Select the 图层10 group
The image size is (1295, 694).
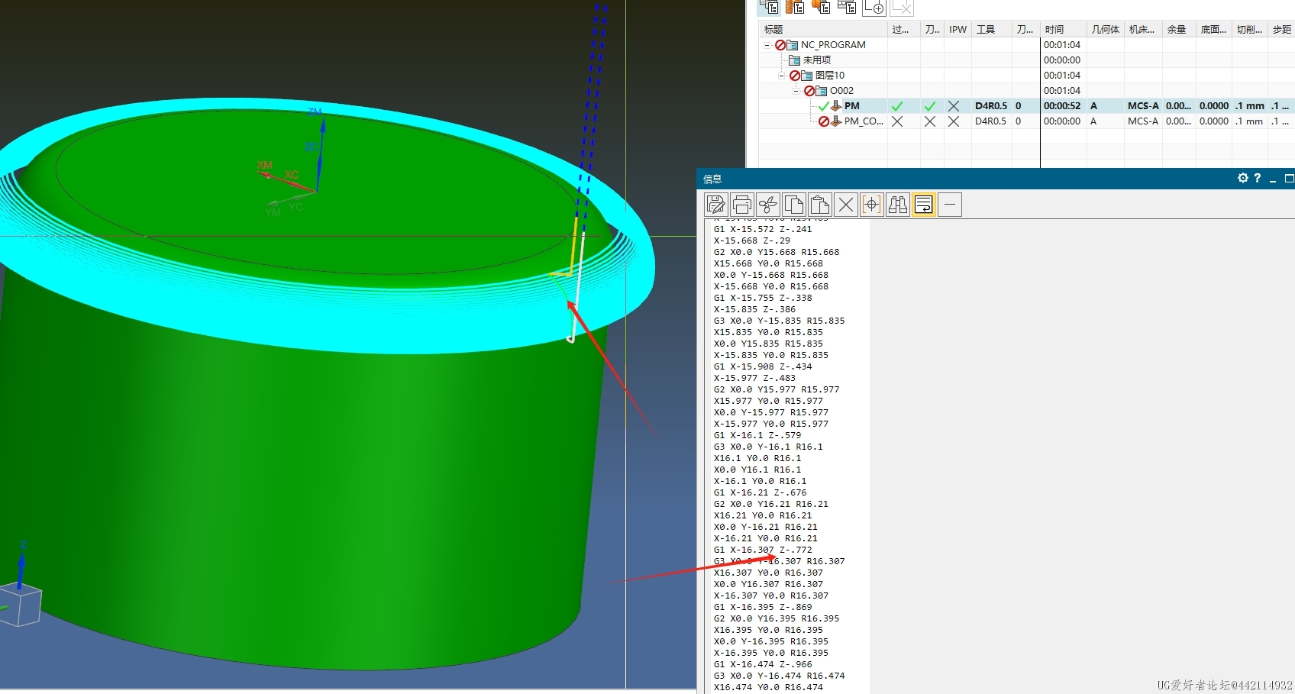coord(829,76)
